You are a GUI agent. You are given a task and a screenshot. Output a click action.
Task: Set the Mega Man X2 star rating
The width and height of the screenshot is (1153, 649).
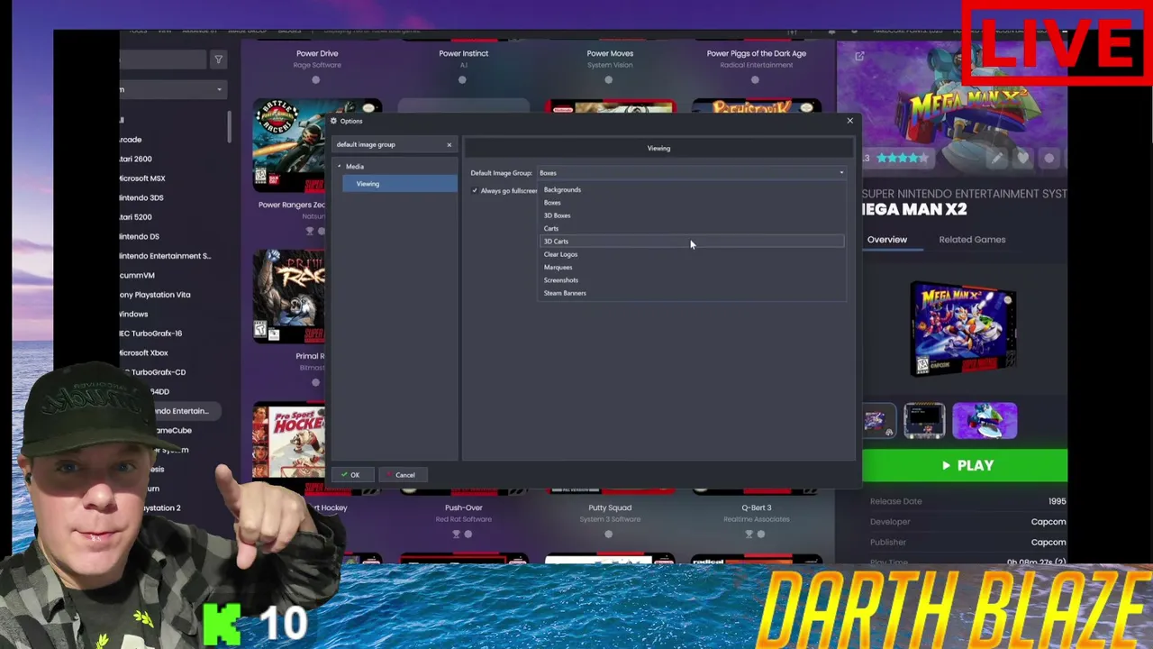902,159
